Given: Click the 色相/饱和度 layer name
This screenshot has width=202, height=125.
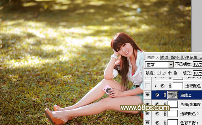Looking at the screenshot, I should 191,104.
